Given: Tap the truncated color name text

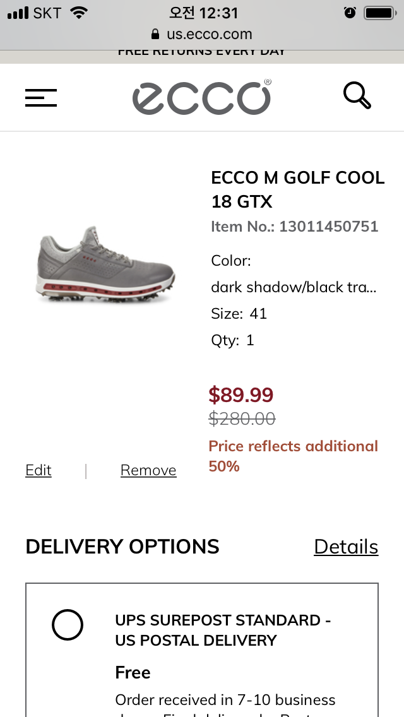Looking at the screenshot, I should 294,287.
